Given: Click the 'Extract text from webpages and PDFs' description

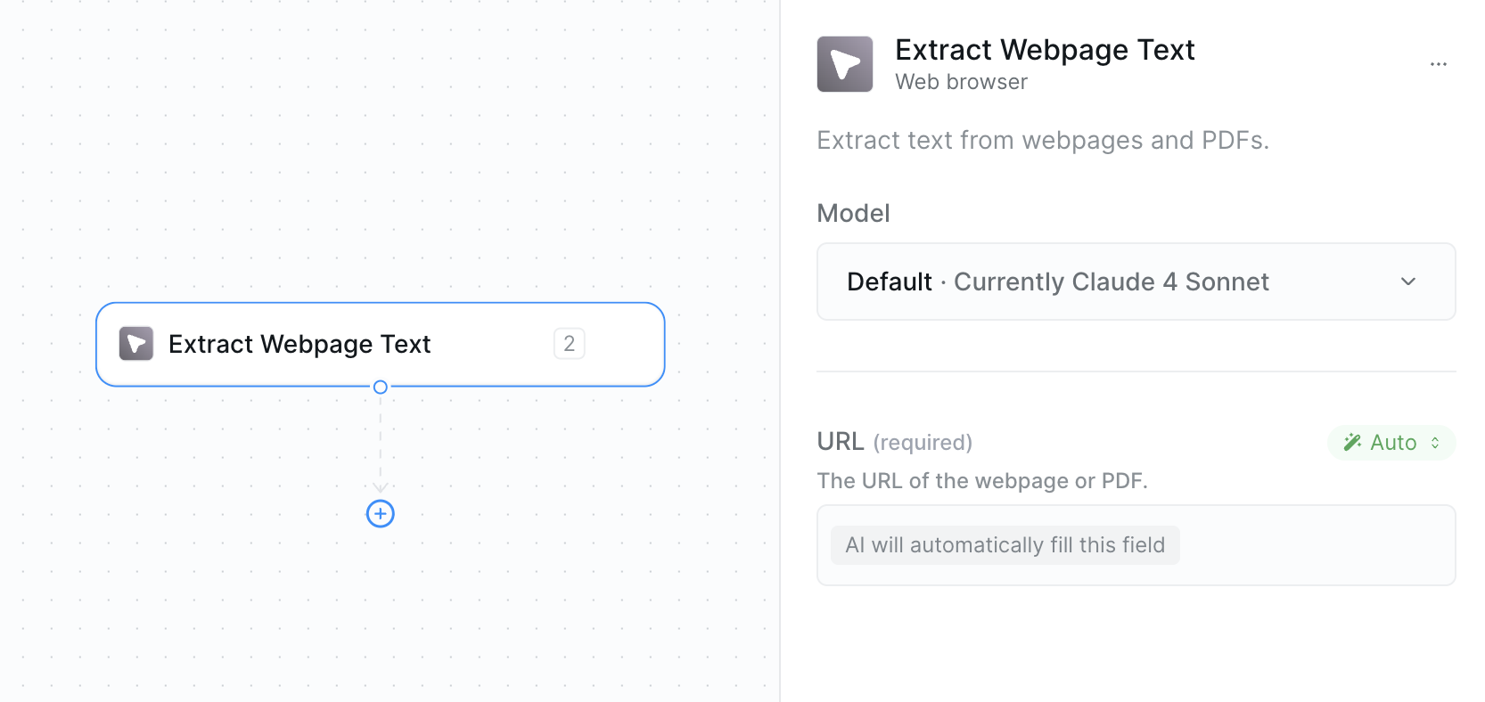Looking at the screenshot, I should click(x=1042, y=141).
